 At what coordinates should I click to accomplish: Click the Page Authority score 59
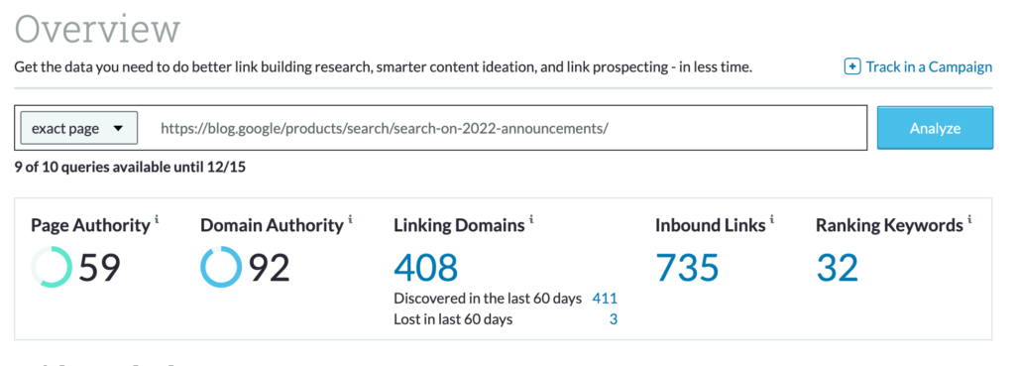click(x=100, y=268)
